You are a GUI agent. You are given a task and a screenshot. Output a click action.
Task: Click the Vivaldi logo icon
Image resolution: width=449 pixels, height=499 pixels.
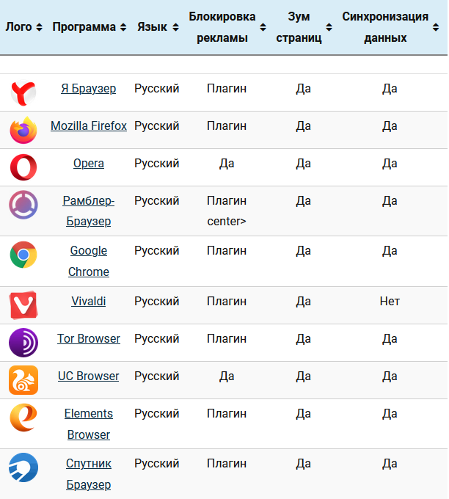coord(23,305)
